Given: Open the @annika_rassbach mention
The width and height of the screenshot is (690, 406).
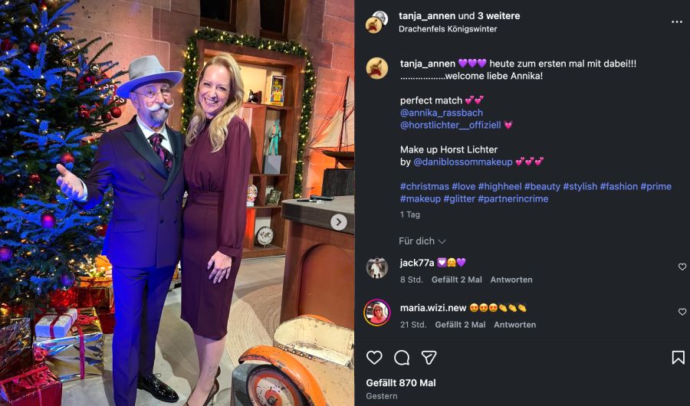Looking at the screenshot, I should [x=442, y=113].
